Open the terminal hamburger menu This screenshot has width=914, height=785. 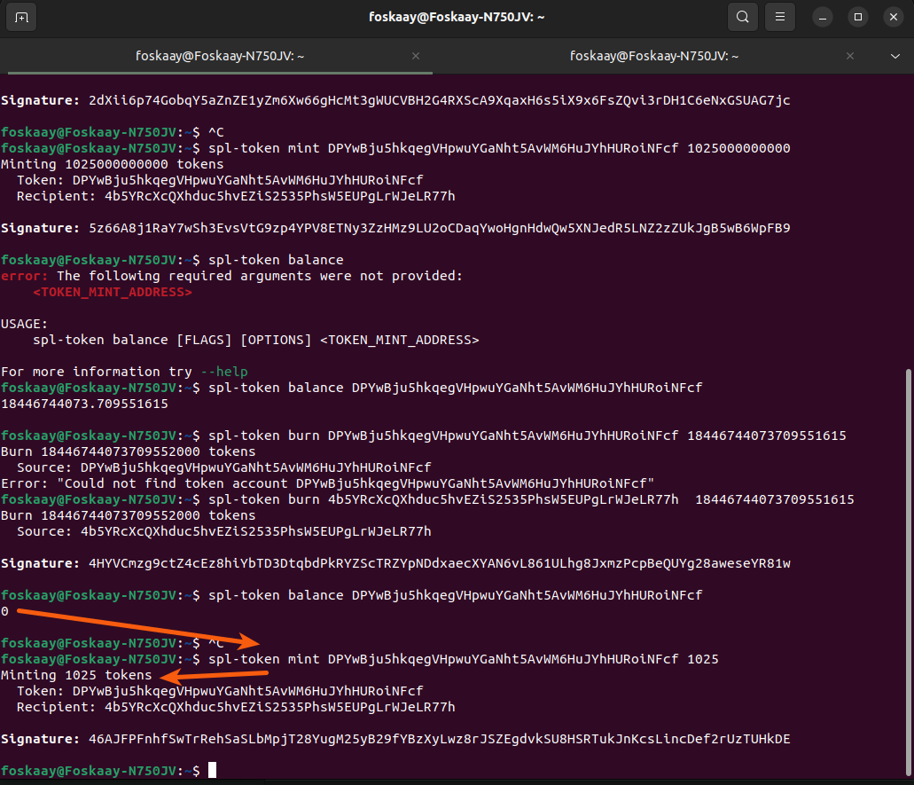tap(780, 17)
